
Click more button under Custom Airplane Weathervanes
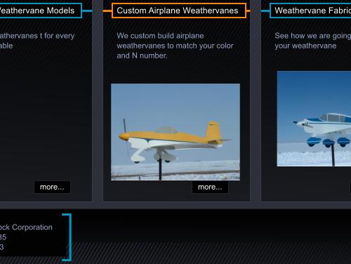pyautogui.click(x=210, y=187)
